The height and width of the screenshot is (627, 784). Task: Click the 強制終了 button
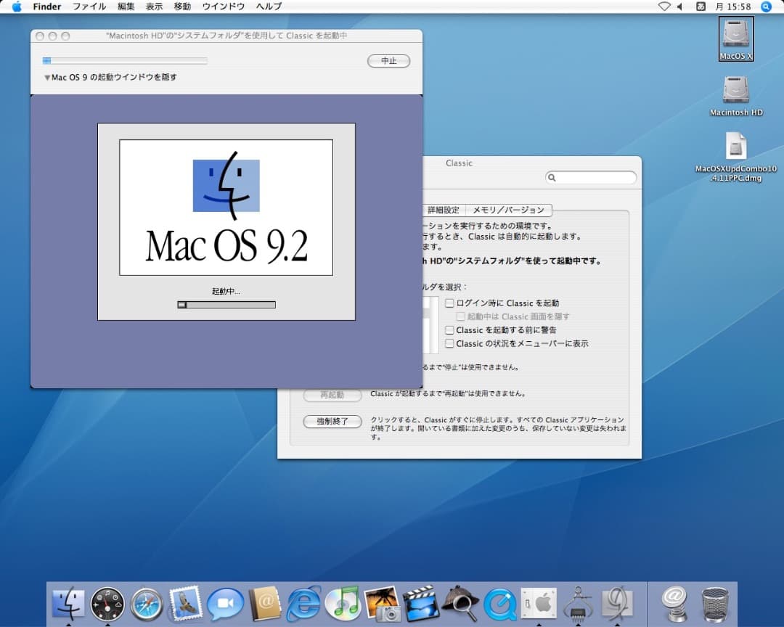point(332,422)
